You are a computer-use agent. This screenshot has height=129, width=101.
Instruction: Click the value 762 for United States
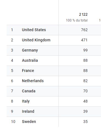click(x=84, y=30)
